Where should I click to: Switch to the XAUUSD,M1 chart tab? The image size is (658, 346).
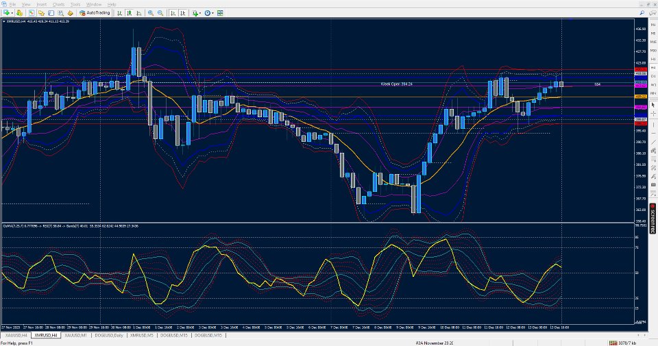(x=75, y=335)
